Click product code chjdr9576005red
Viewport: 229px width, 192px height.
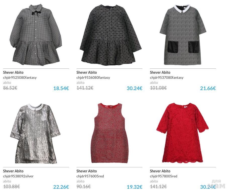tap(90, 176)
